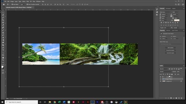The height and width of the screenshot is (104, 186).
Task: Select the Background layer row
Action: coord(171,81)
